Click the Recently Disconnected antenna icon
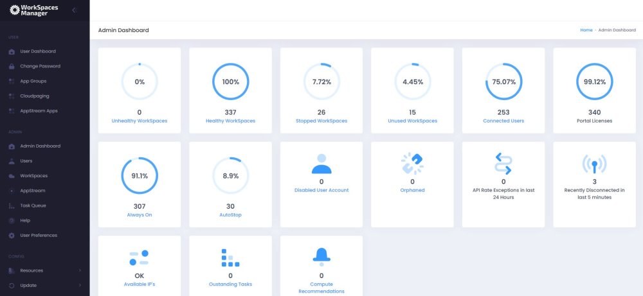This screenshot has width=643, height=296. (594, 164)
